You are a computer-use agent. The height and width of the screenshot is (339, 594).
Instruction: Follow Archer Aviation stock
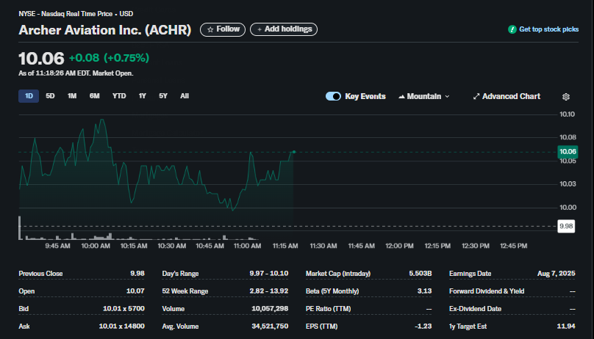point(223,29)
